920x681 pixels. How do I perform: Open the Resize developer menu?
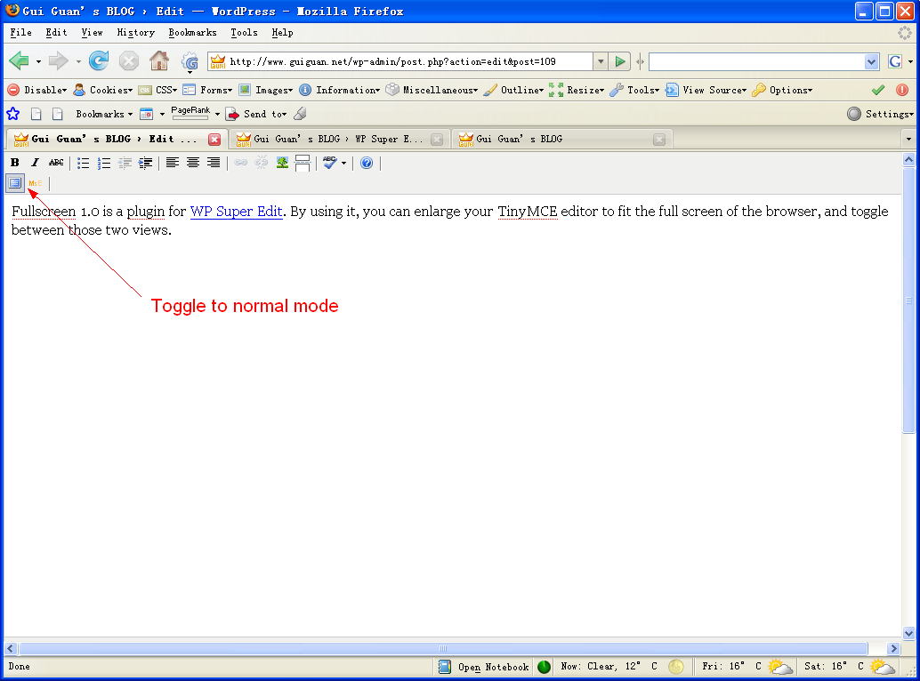pos(577,91)
